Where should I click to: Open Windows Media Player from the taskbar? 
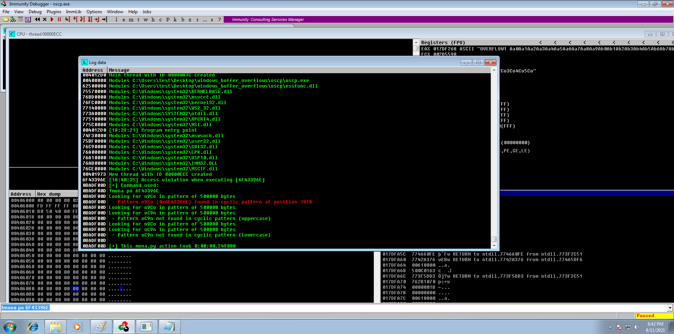[x=78, y=327]
